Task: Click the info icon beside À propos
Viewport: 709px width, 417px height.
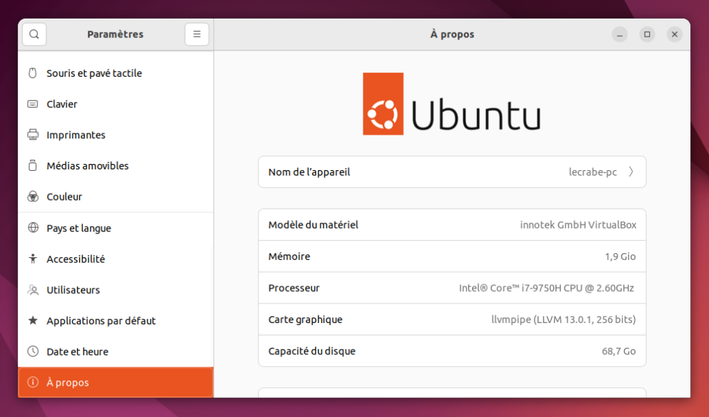Action: 33,382
